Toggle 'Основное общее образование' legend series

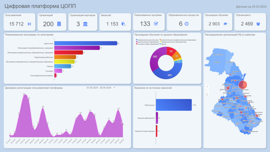pos(147,44)
